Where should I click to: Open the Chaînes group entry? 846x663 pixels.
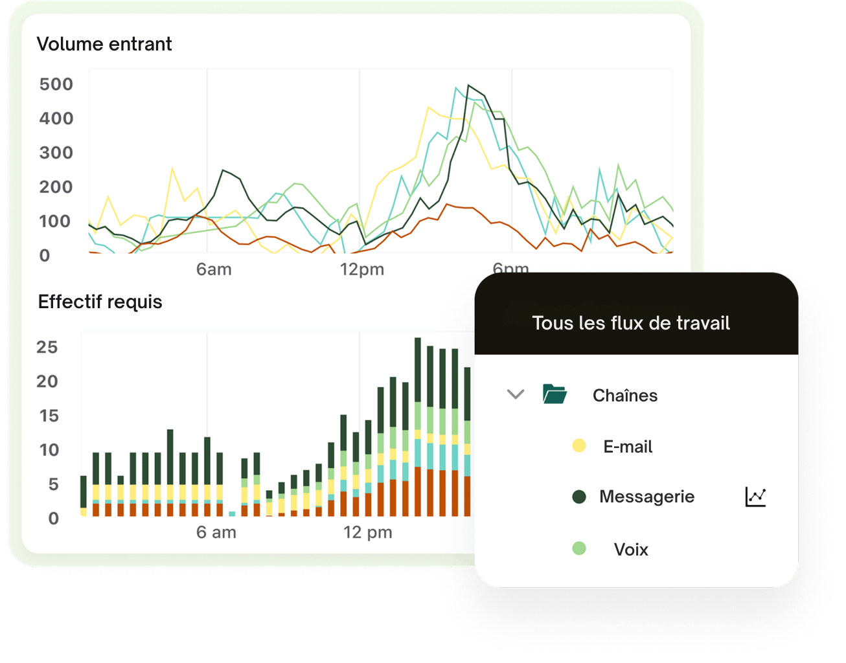624,395
